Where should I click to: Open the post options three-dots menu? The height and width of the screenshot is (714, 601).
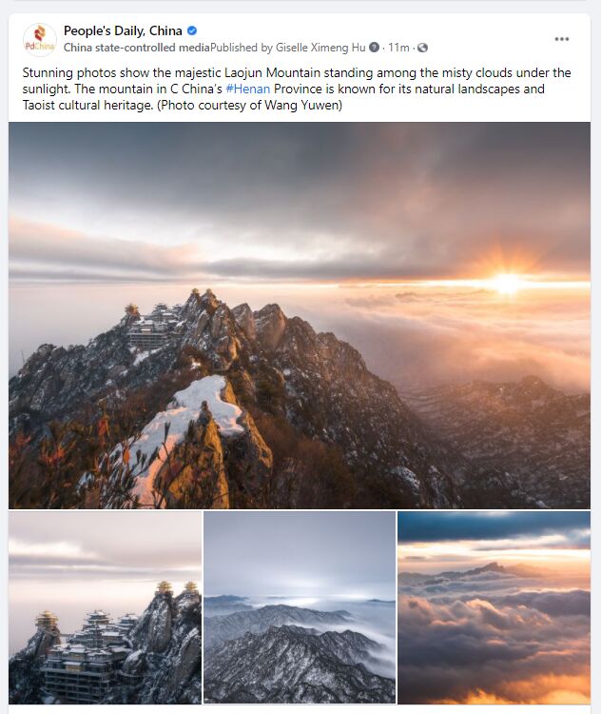[x=561, y=39]
